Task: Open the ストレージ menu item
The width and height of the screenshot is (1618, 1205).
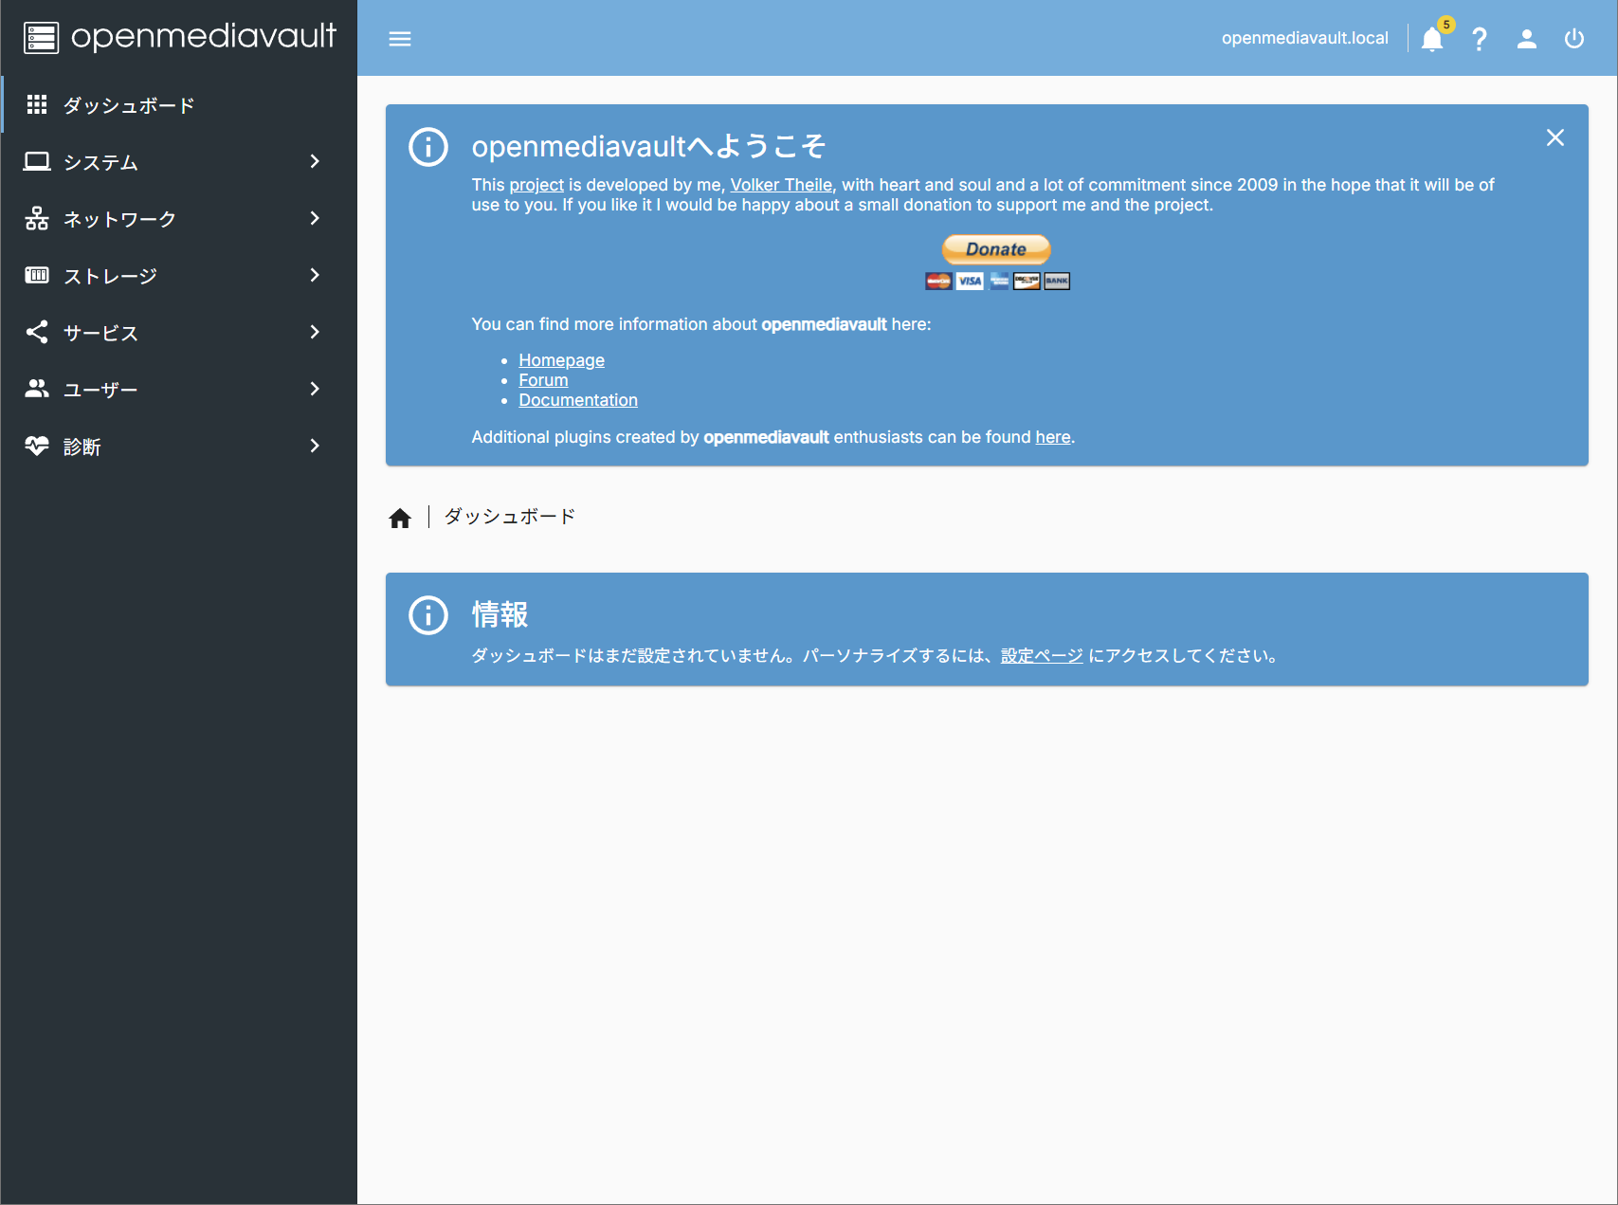Action: click(x=179, y=275)
